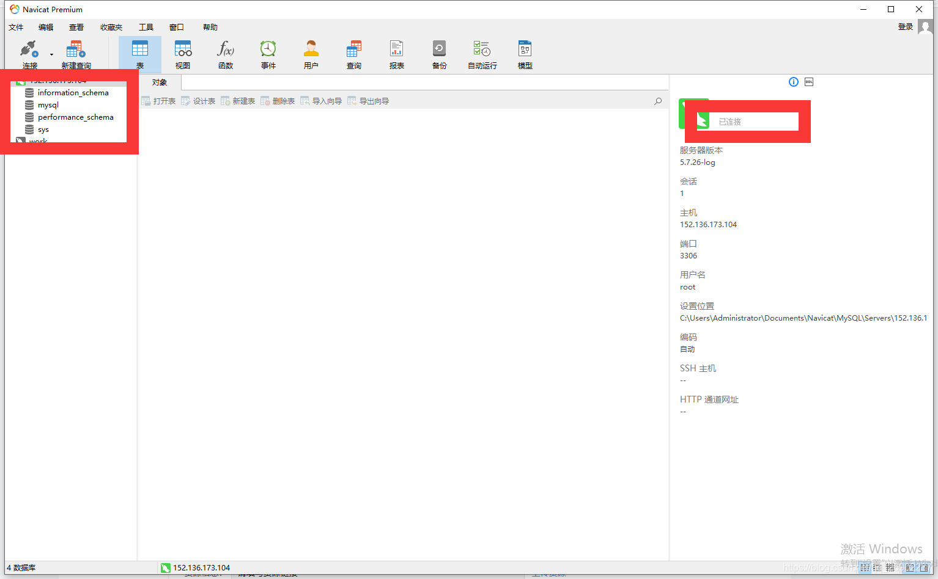
Task: Click 152.136.173.104 connection in the status bar
Action: click(x=196, y=568)
